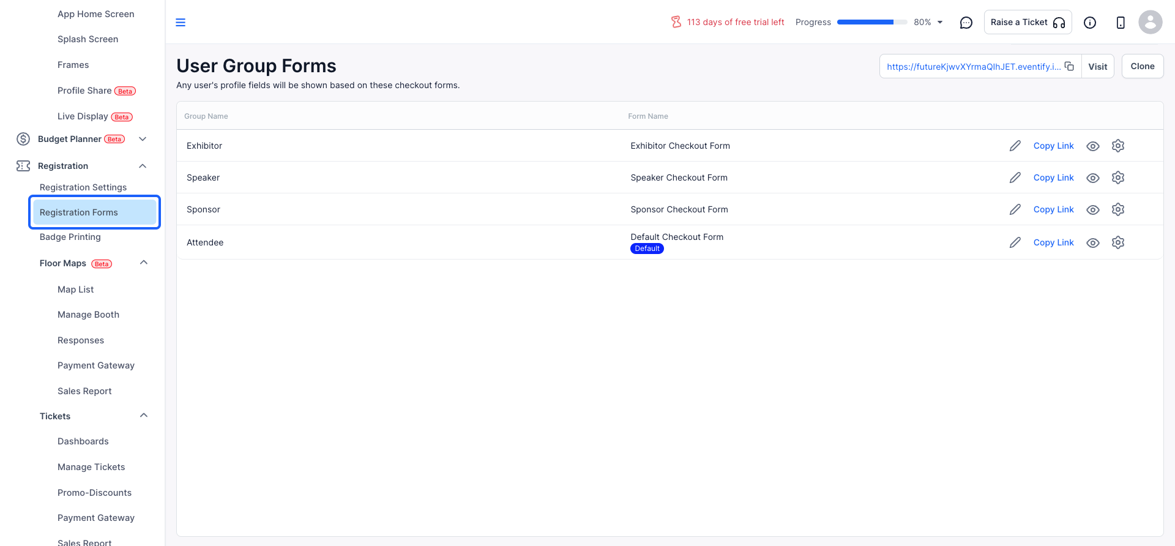Click Speaker Checkout Form name
This screenshot has width=1175, height=546.
click(679, 178)
